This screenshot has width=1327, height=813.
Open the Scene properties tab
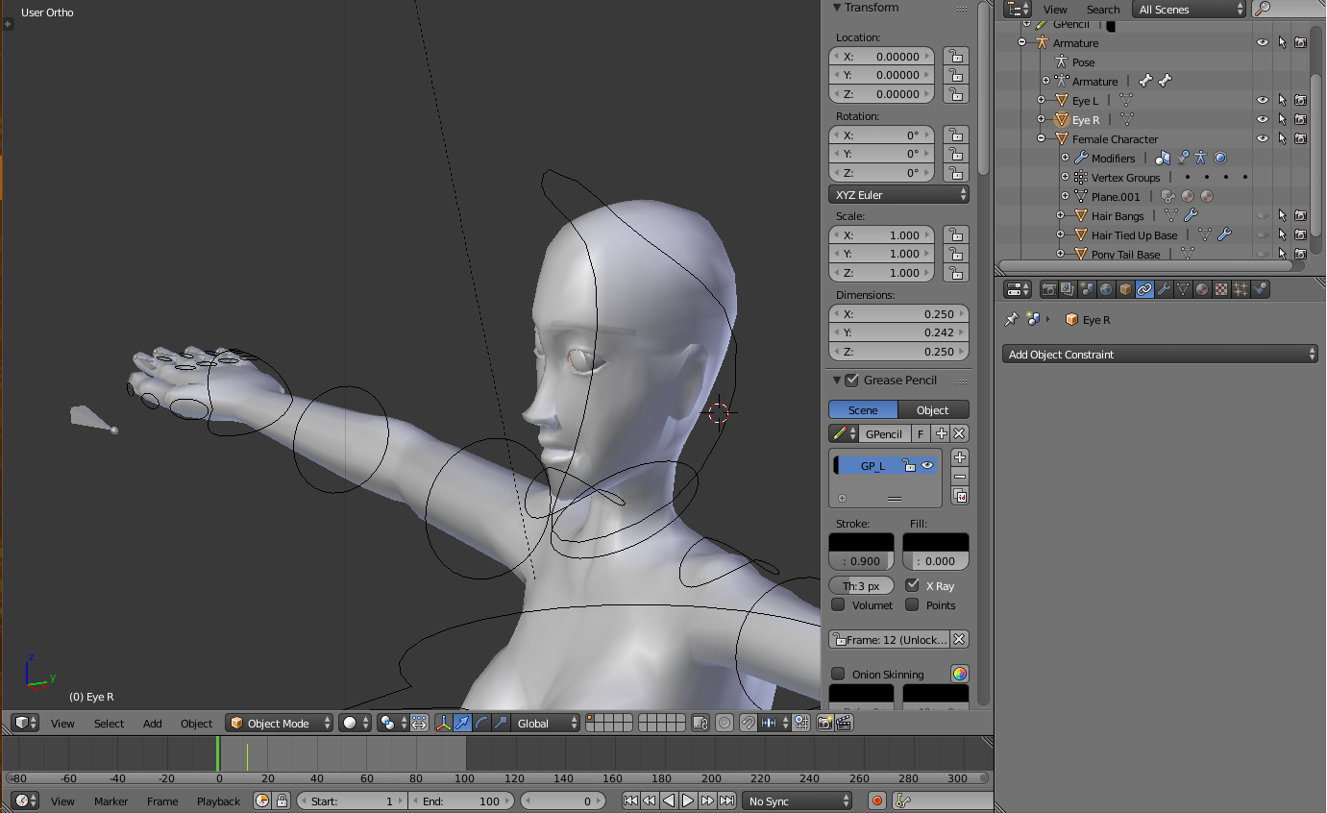(1087, 289)
